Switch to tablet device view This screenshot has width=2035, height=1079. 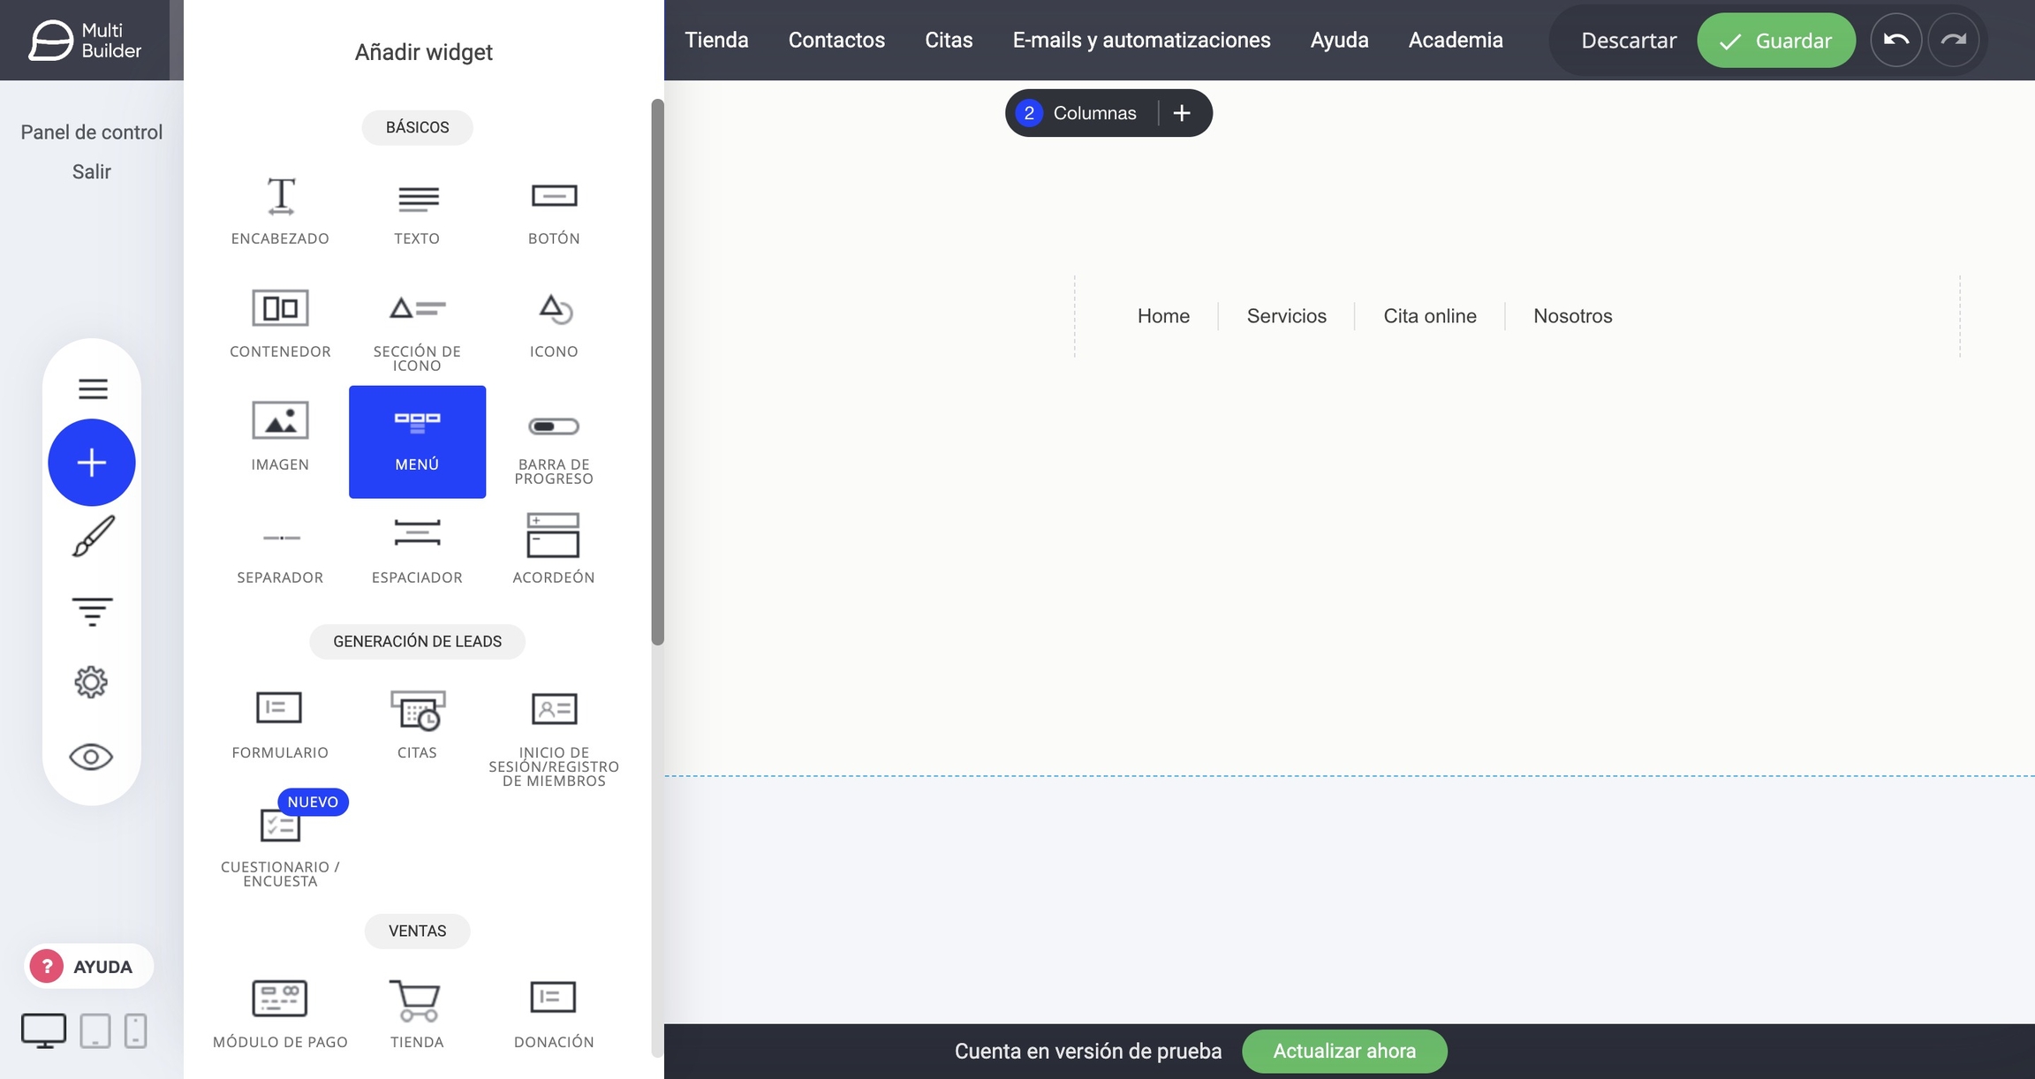95,1030
